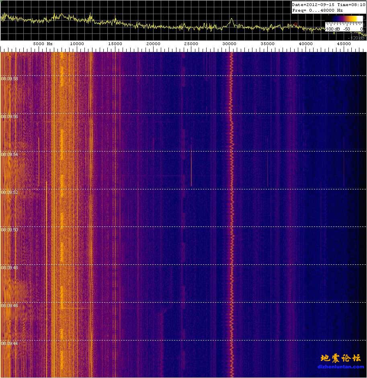Click the 40000 frequency axis label
The height and width of the screenshot is (378, 367).
point(305,44)
